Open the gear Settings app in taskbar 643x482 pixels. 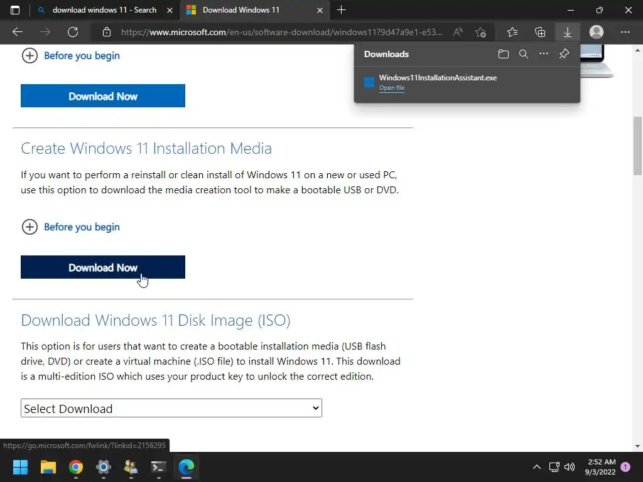(104, 467)
